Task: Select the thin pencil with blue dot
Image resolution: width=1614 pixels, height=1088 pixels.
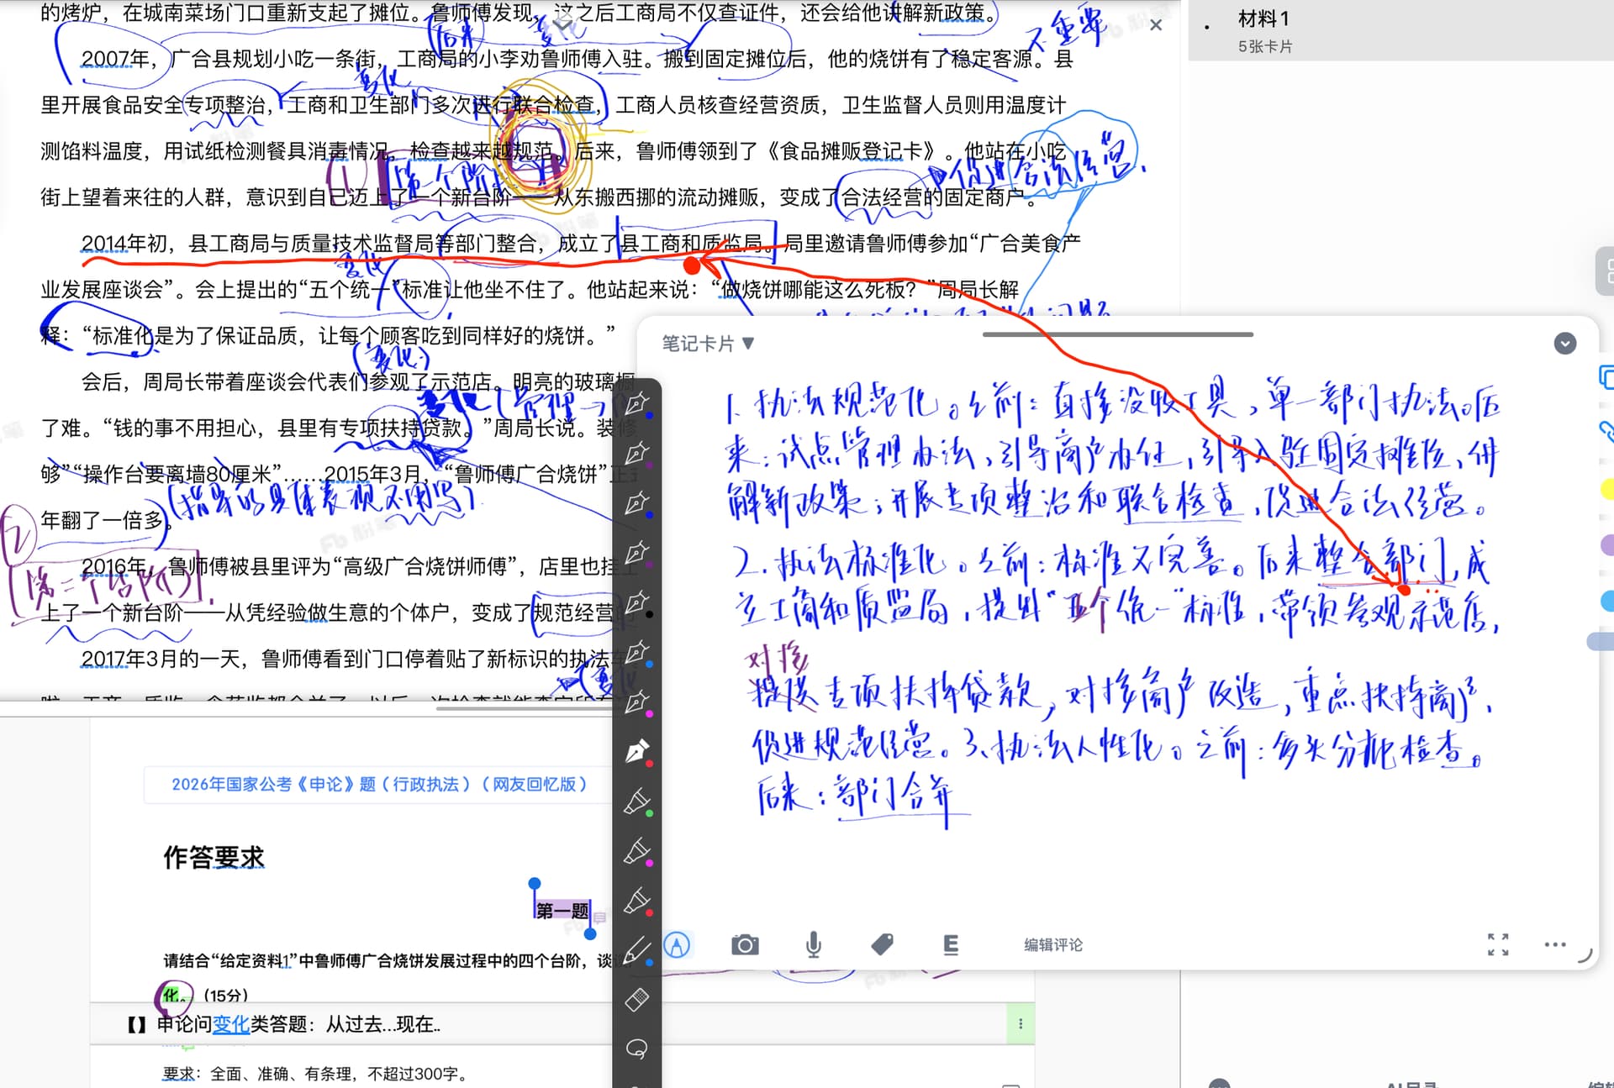Action: pyautogui.click(x=637, y=950)
